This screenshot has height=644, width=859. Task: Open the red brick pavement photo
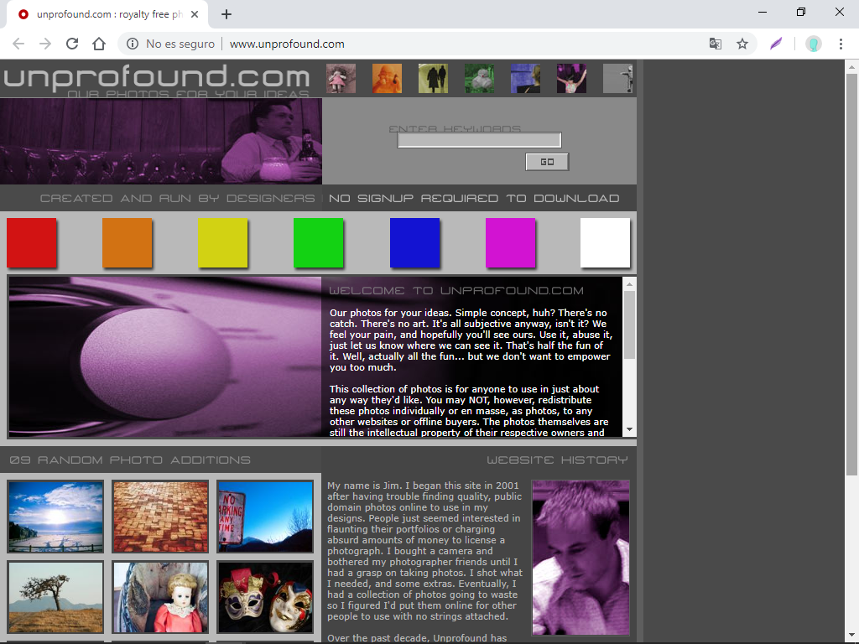(x=160, y=517)
